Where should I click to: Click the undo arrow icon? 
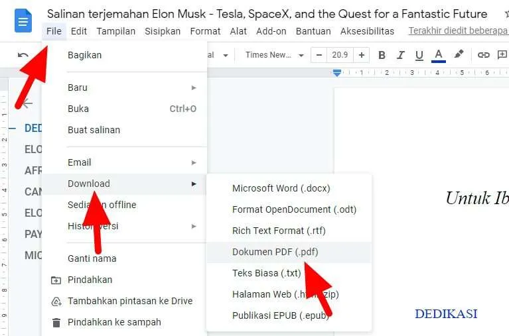point(23,55)
